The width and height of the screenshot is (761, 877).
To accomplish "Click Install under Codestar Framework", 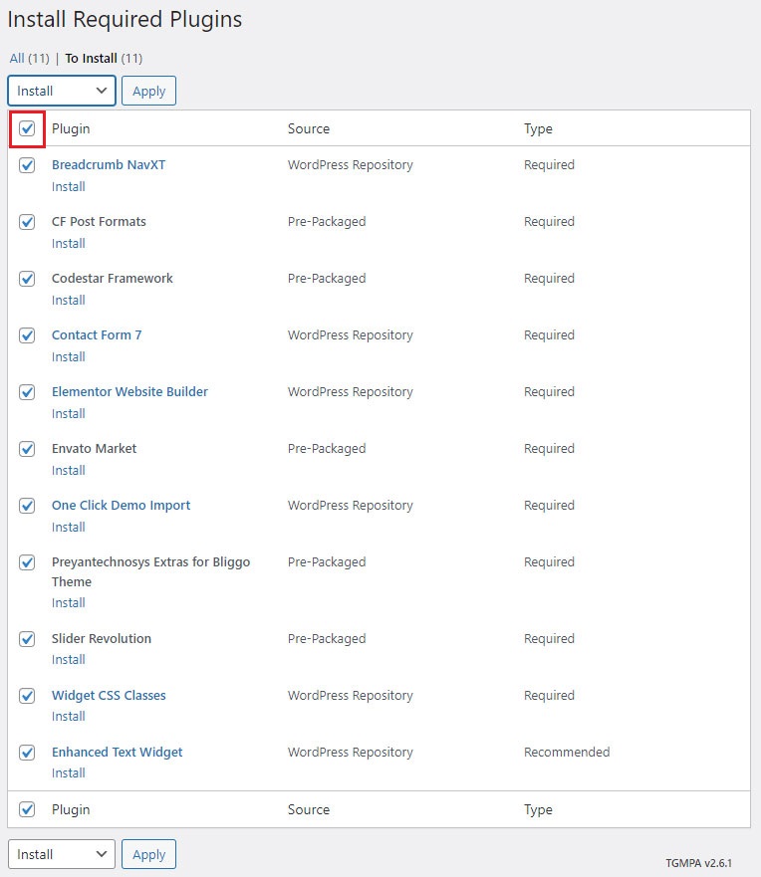I will pyautogui.click(x=69, y=300).
